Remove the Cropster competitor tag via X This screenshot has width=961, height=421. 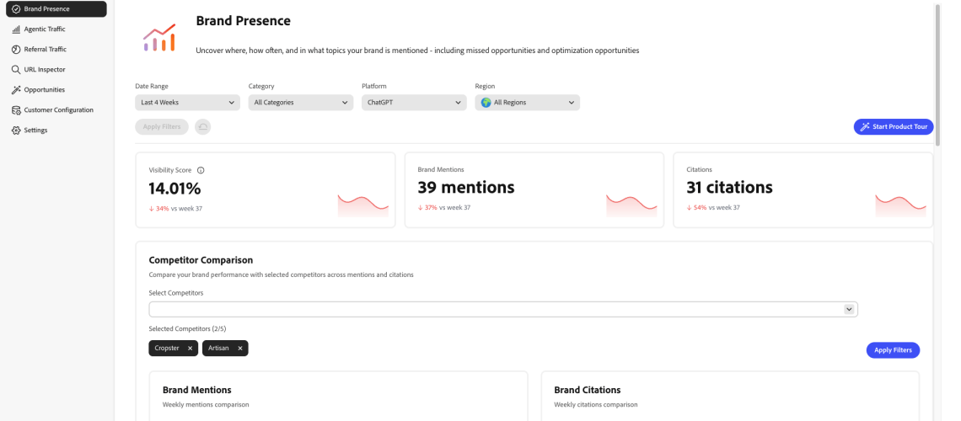190,349
